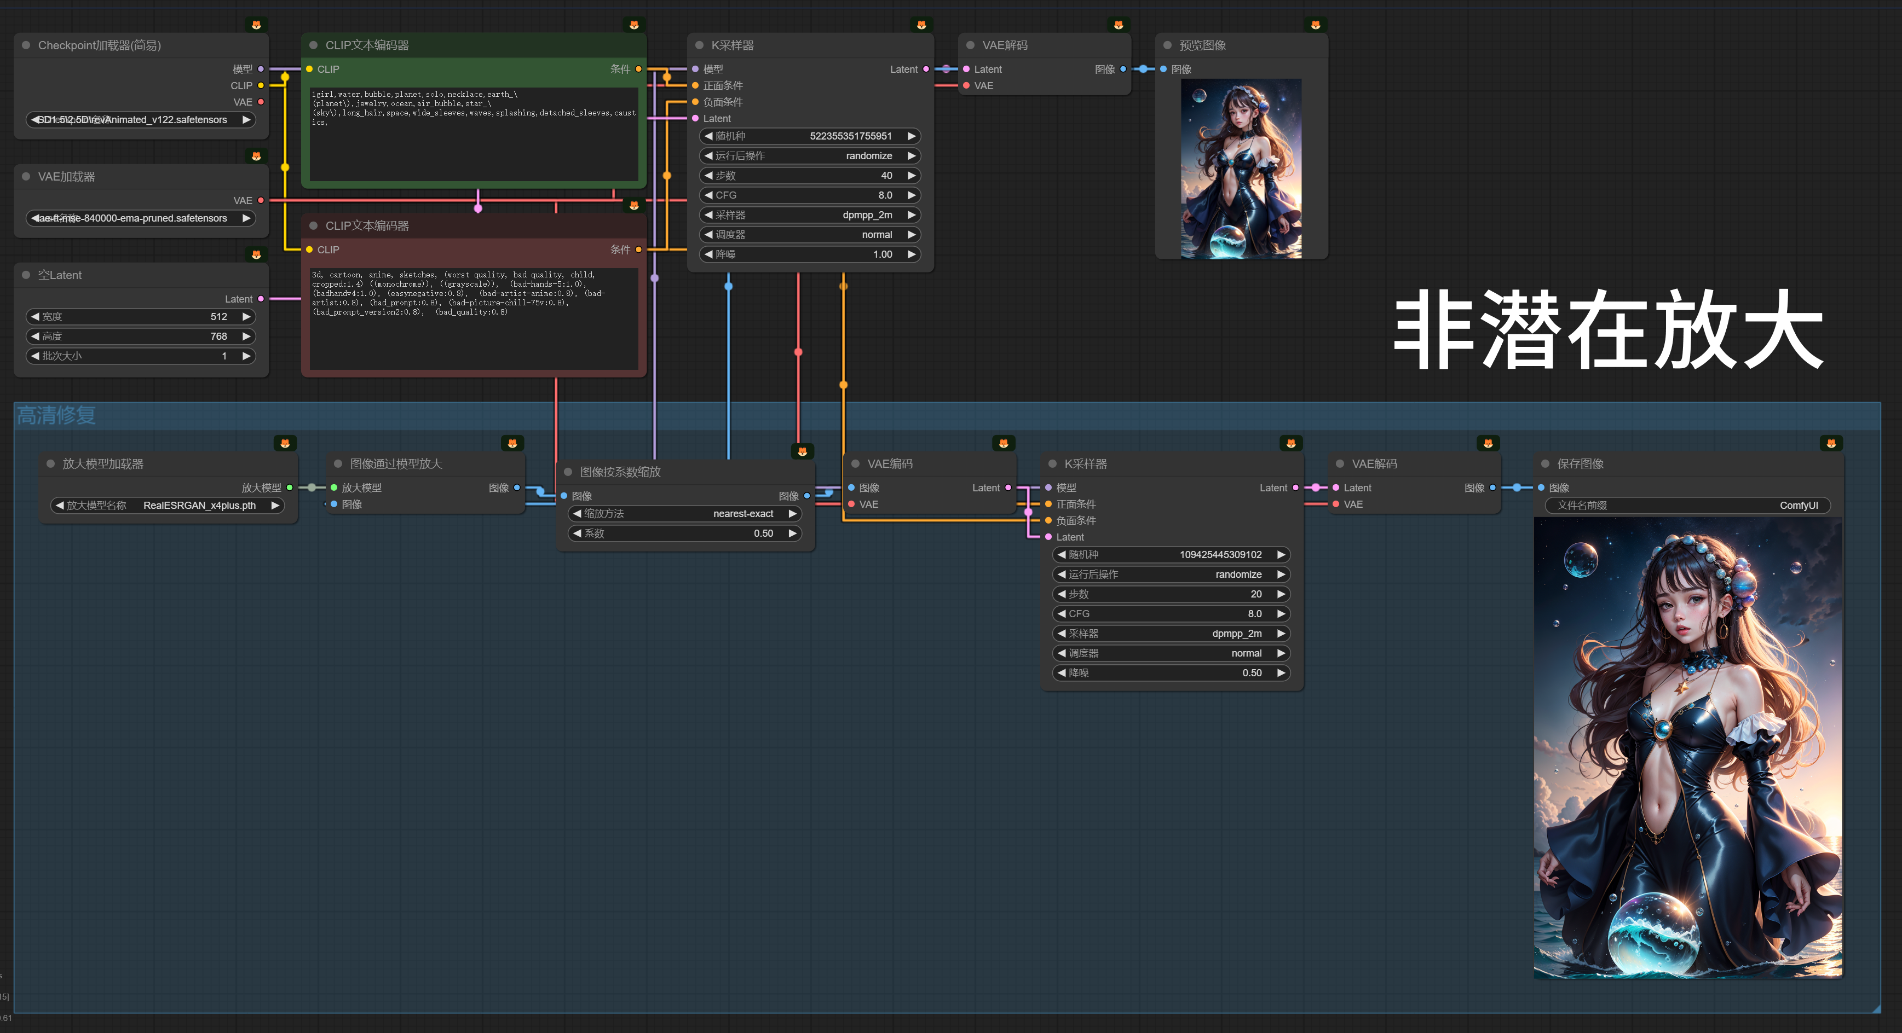The height and width of the screenshot is (1033, 1902).
Task: Collapse the VAE加载器 node
Action: tap(26, 176)
